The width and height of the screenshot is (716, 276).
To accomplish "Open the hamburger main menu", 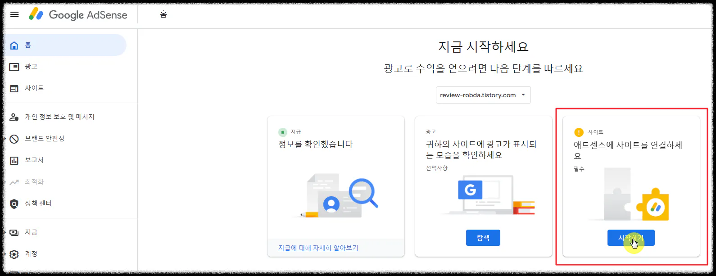I will [14, 14].
